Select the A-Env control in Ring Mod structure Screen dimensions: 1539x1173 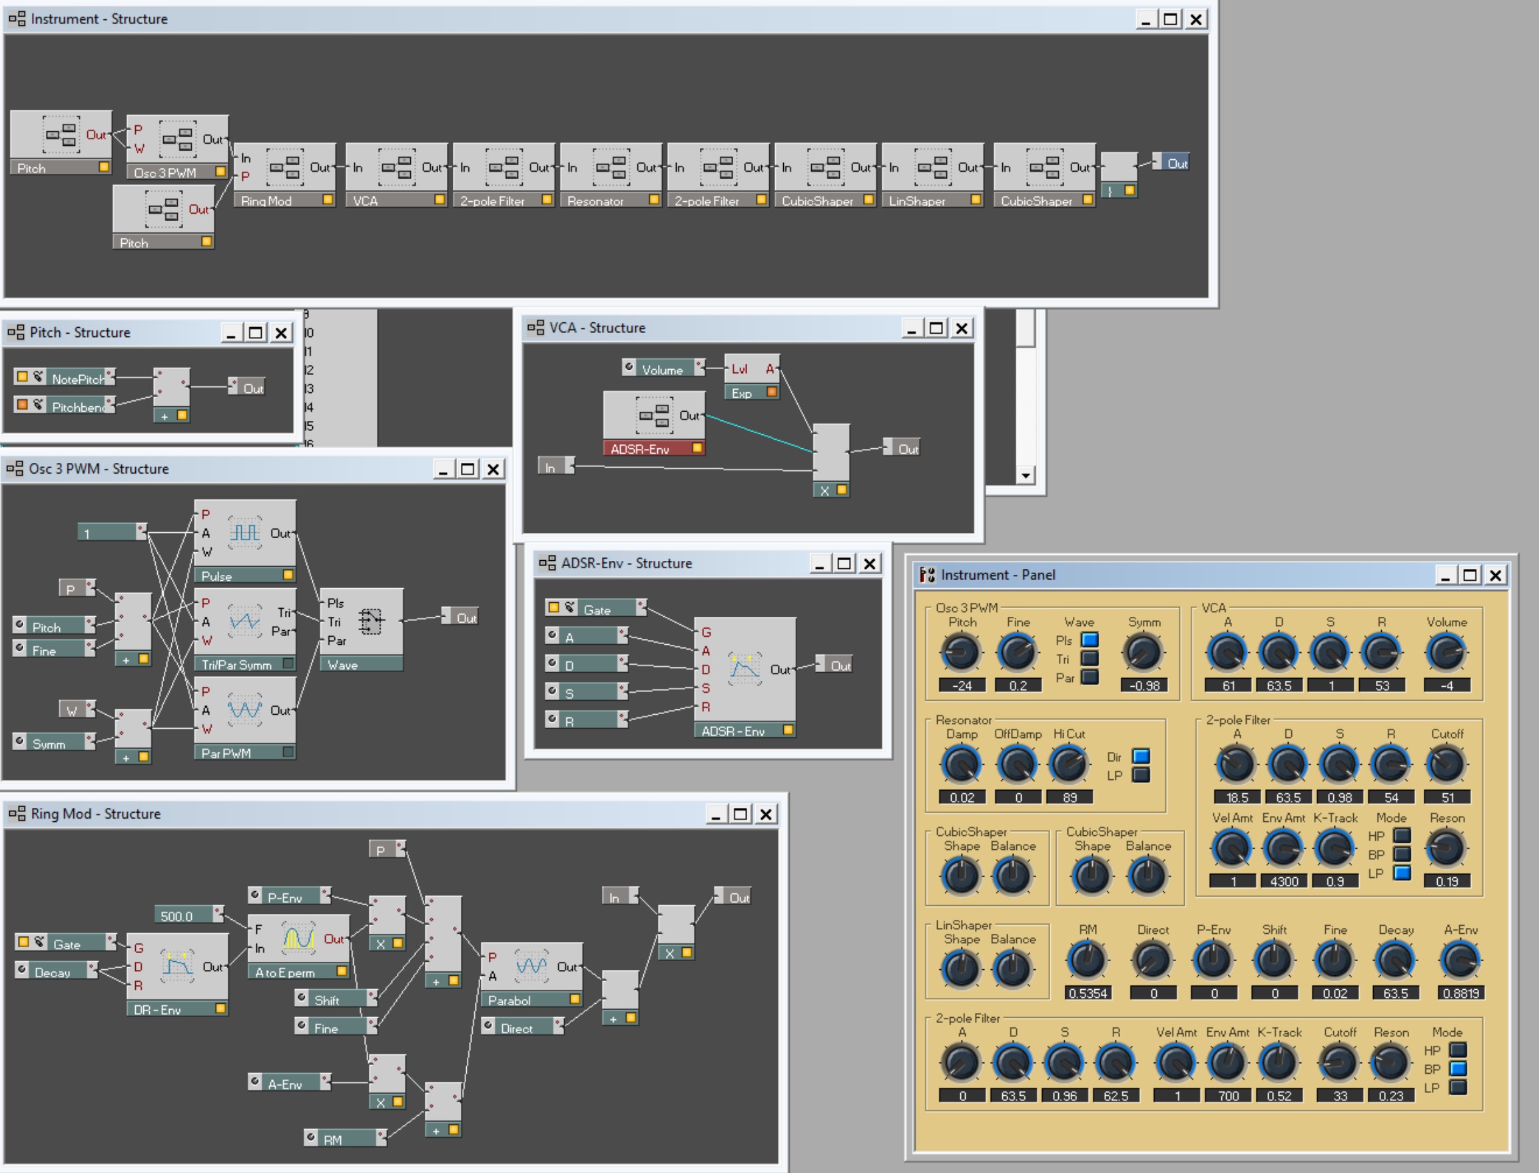[290, 1082]
